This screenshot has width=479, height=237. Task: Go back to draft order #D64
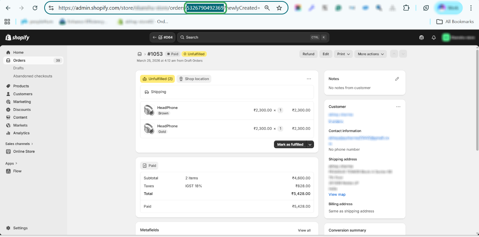[163, 37]
